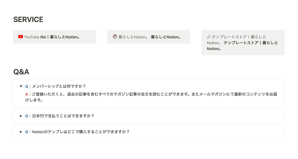Click the gray 暮らしとNotion。 label beside the avatar
The height and width of the screenshot is (159, 298).
pos(133,37)
